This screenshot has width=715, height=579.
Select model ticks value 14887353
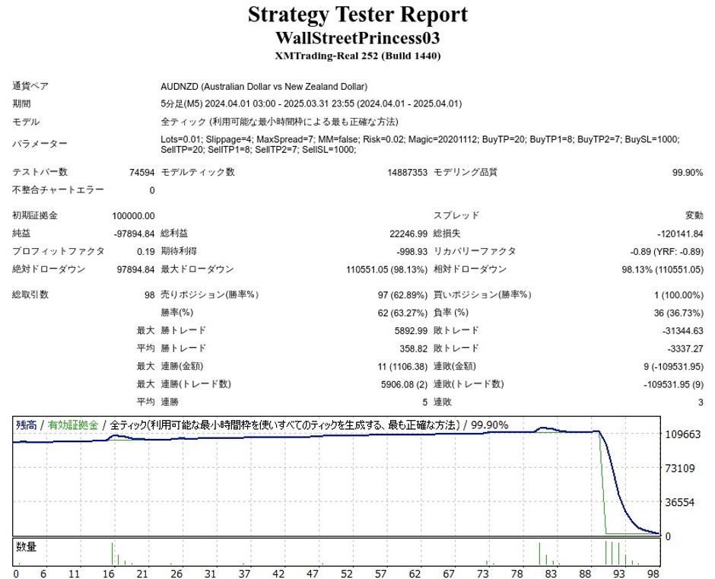(407, 173)
